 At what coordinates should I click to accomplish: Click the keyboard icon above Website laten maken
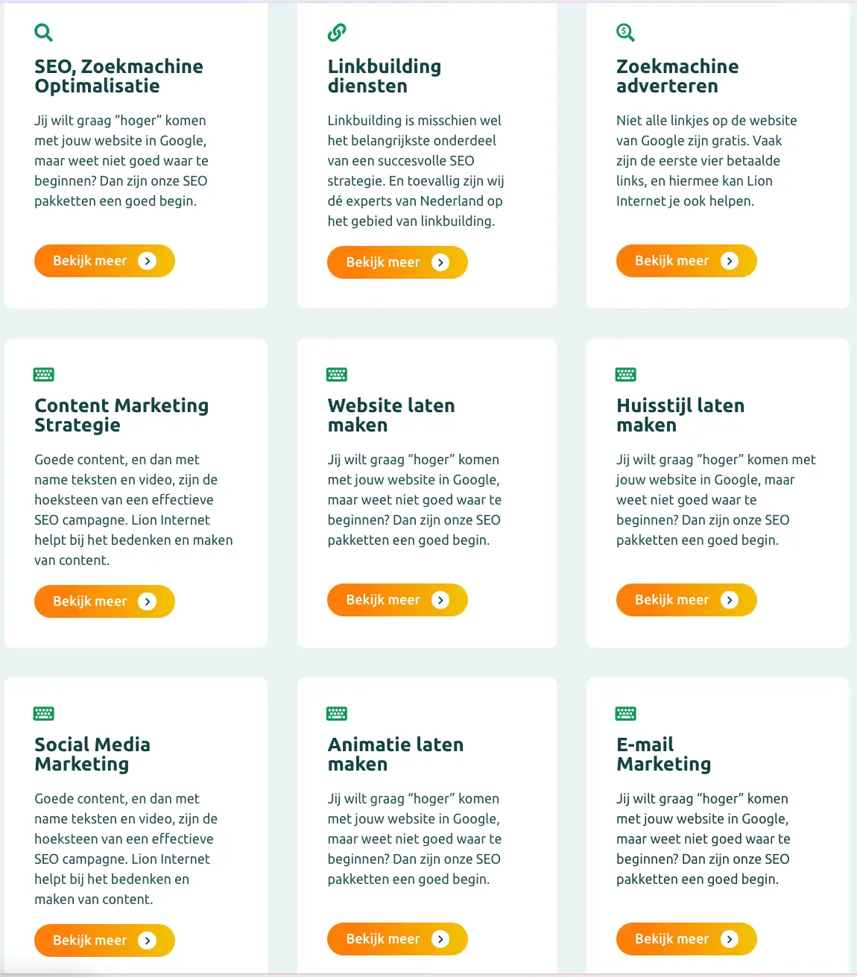coord(337,374)
